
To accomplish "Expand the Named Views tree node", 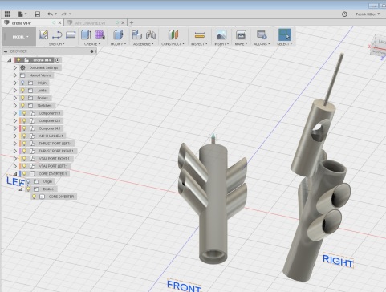I will point(15,75).
